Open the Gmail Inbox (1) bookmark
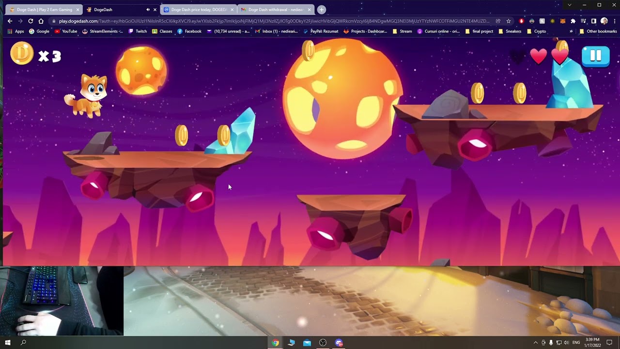 point(277,31)
